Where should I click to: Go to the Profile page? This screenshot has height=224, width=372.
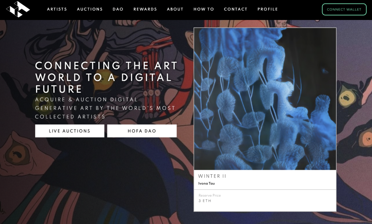267,9
